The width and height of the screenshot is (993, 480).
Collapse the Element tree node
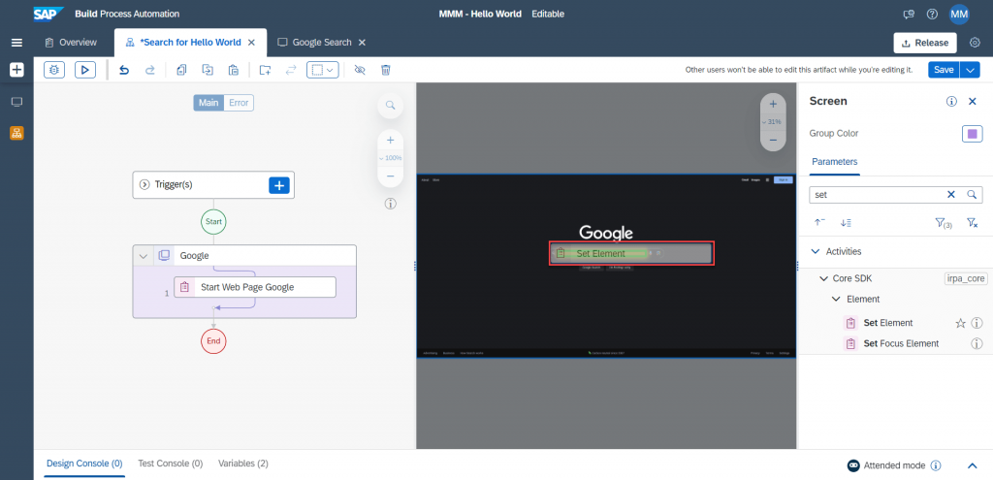(836, 299)
